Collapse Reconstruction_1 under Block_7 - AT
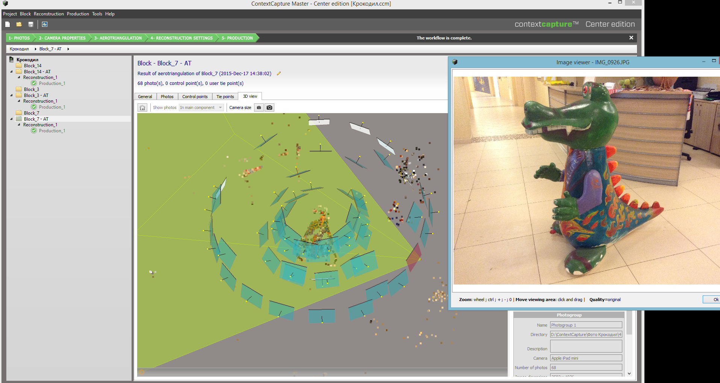Screen dimensions: 720x383 click(19, 125)
